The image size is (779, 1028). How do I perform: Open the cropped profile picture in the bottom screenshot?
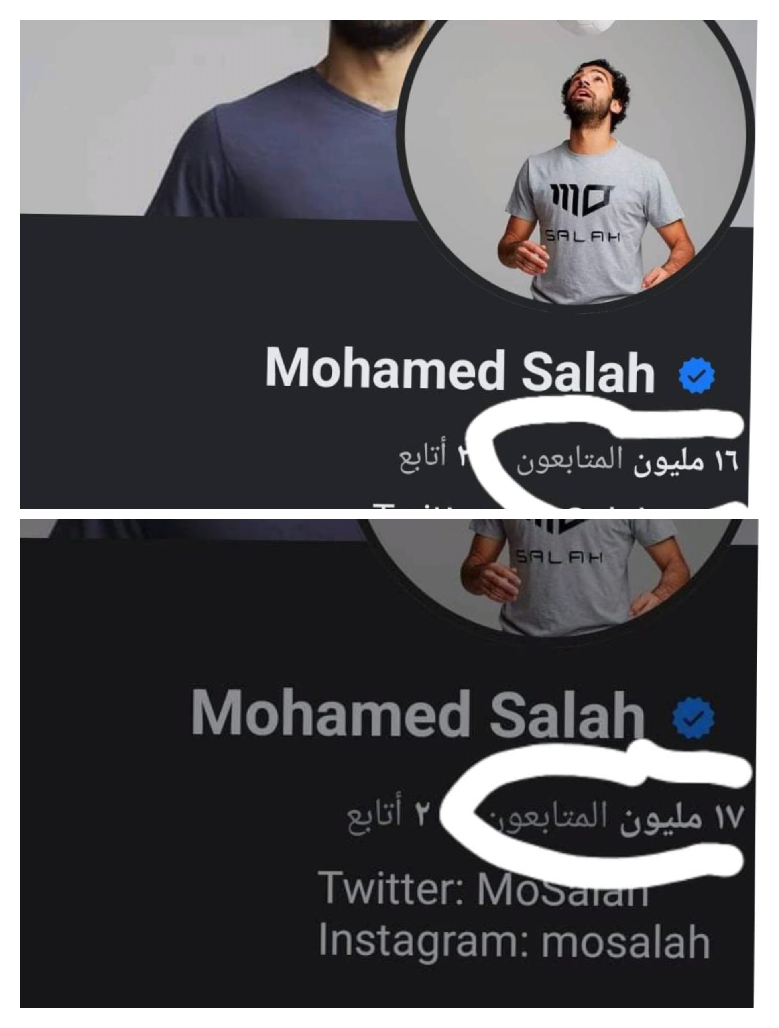[x=555, y=576]
